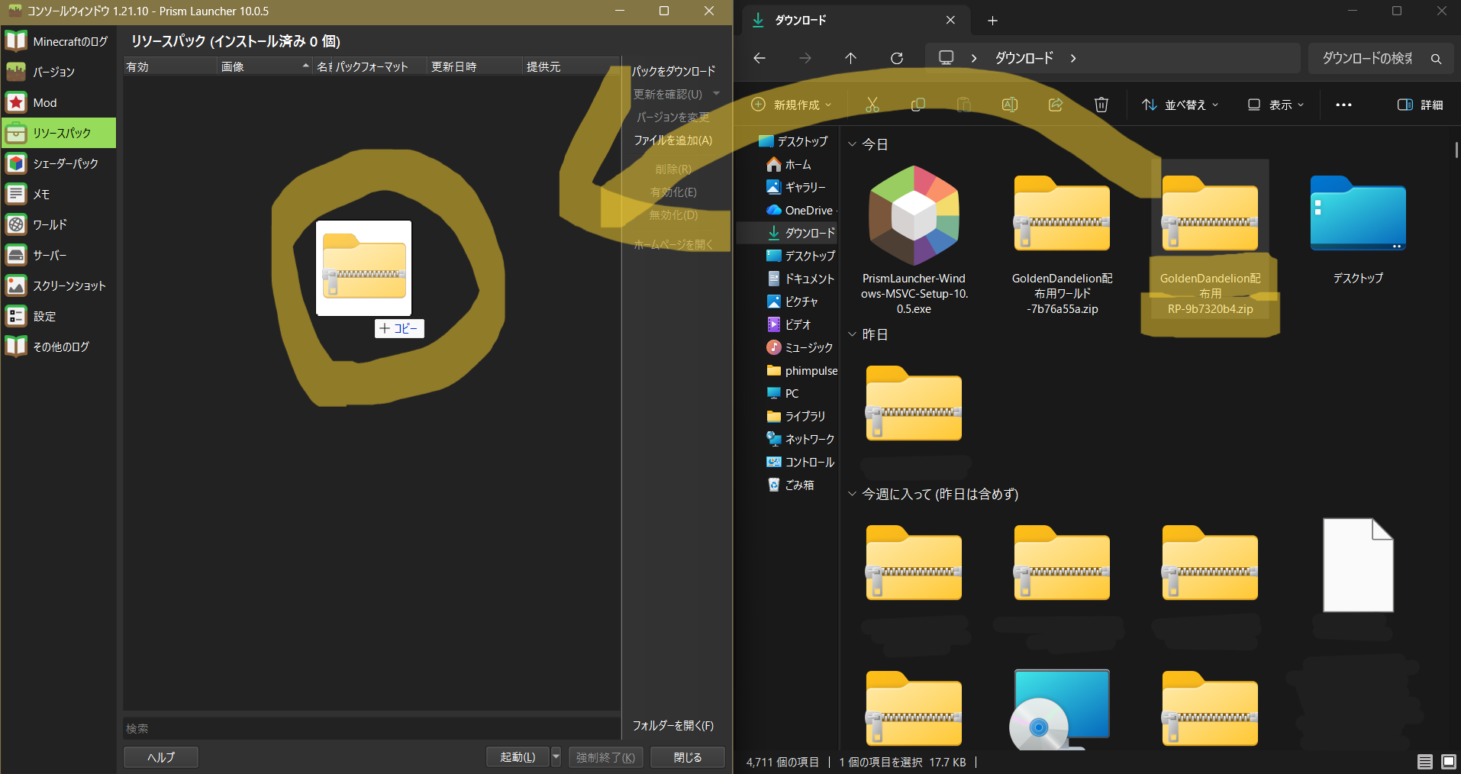Image resolution: width=1461 pixels, height=774 pixels.
Task: Open the New (新規作成) dropdown menu
Action: click(x=792, y=105)
